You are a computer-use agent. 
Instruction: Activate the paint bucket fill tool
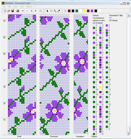coord(55,11)
